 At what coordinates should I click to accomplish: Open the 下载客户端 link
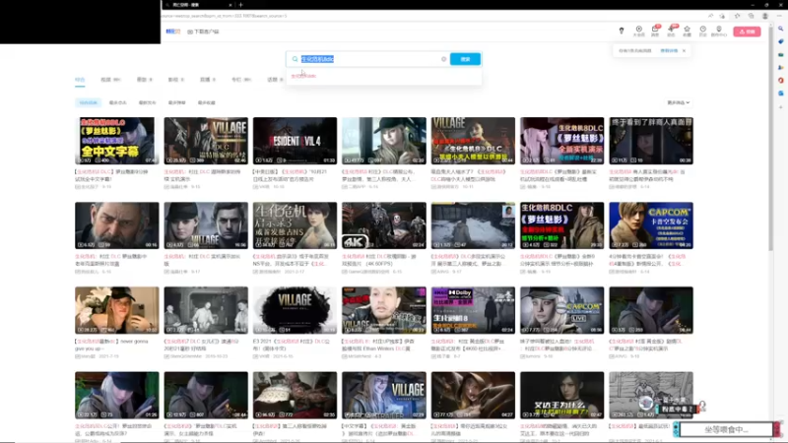(204, 32)
